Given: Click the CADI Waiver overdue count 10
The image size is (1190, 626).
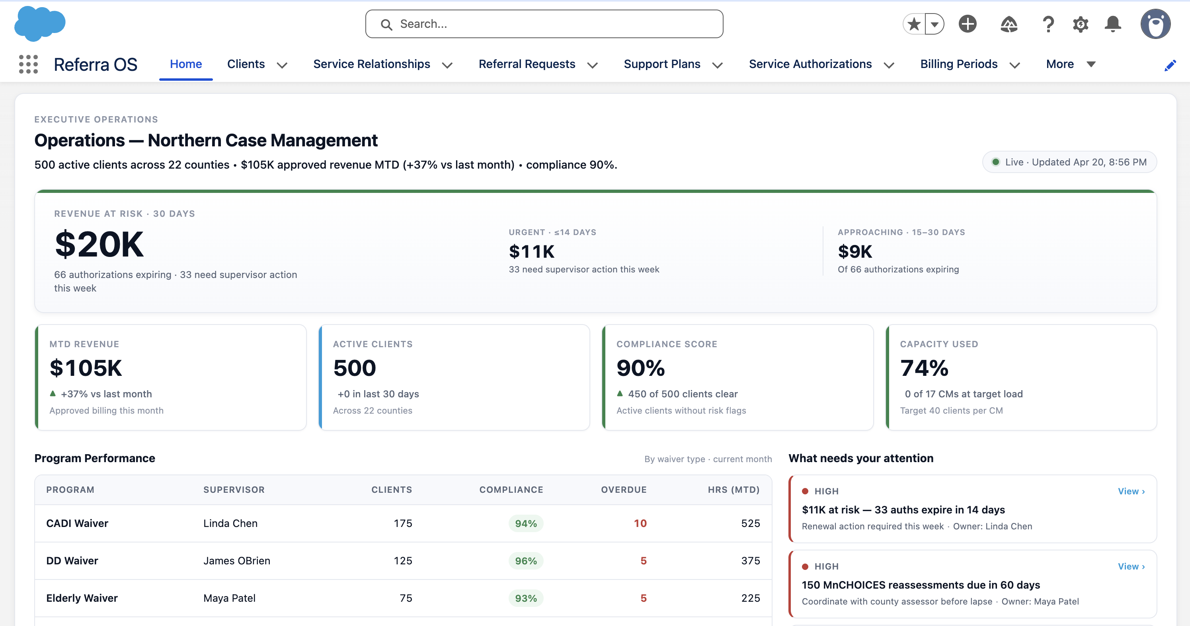Looking at the screenshot, I should pyautogui.click(x=640, y=523).
